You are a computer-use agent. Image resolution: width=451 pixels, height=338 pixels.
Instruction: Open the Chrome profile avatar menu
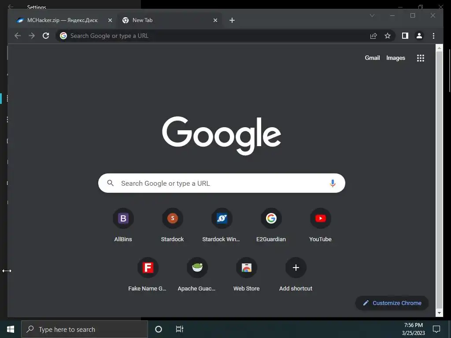(419, 36)
